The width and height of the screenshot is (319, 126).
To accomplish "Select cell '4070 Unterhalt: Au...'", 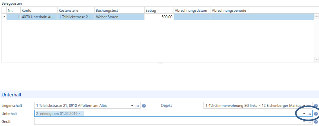I will [39, 17].
